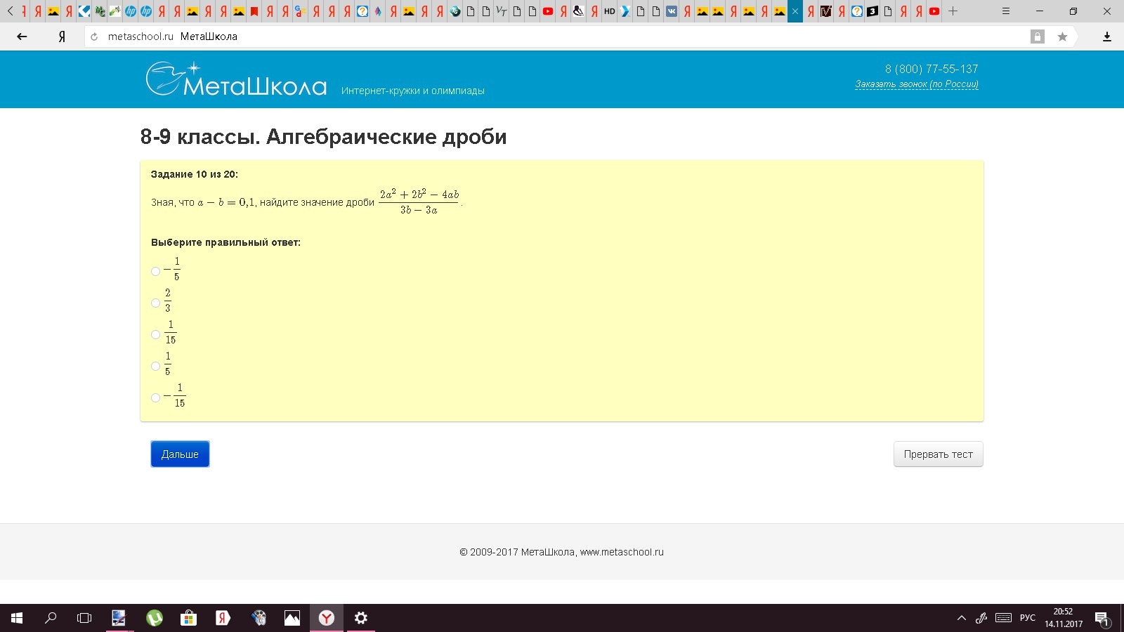Switch to the VK tab

click(672, 11)
